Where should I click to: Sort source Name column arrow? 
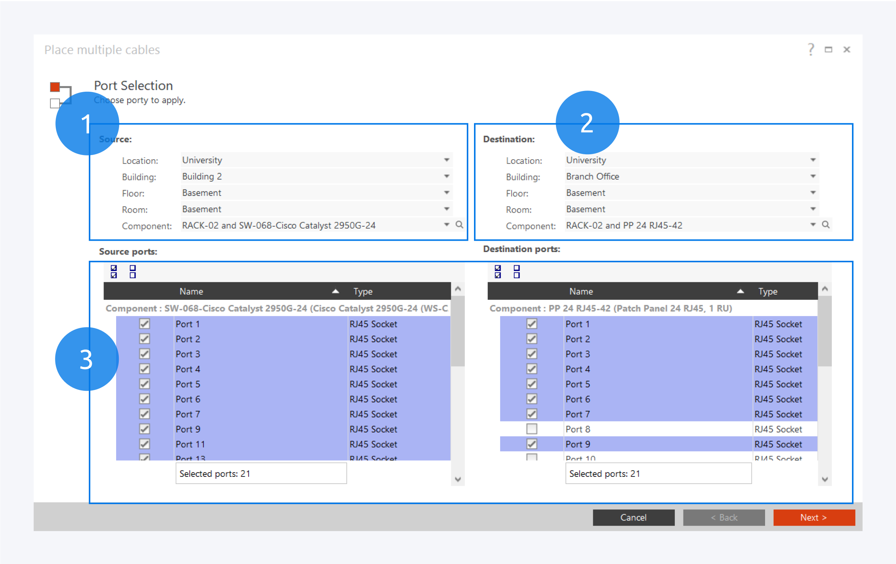point(335,291)
